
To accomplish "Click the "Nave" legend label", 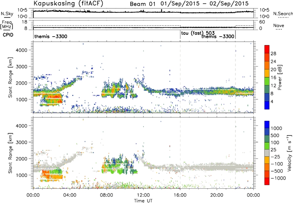I will [279, 25].
